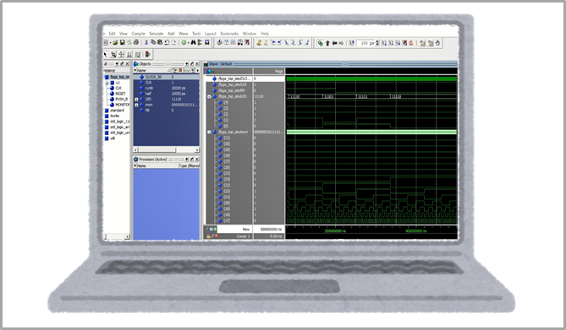
Task: Select the arrow pointer tool in second toolbar
Action: (106, 54)
